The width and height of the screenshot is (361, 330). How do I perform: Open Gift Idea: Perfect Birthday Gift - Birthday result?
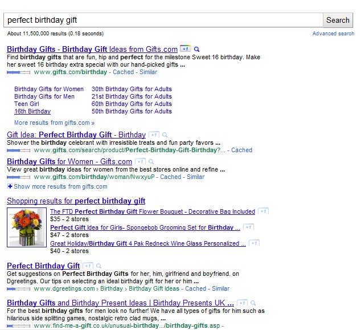click(76, 135)
